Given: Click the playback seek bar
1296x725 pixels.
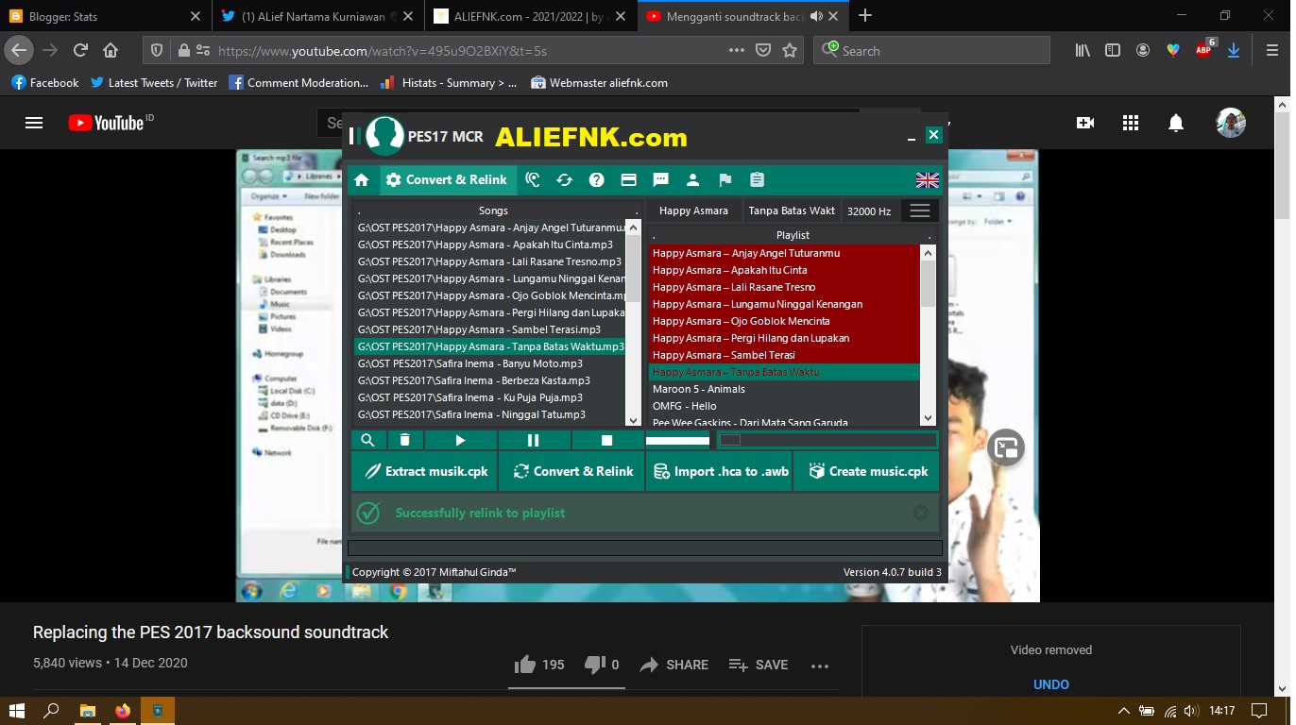Looking at the screenshot, I should click(x=827, y=440).
